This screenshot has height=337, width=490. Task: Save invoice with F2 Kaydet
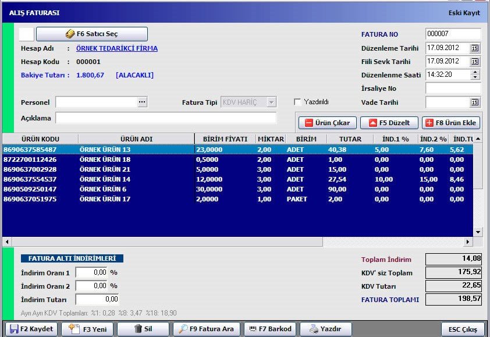(x=32, y=329)
